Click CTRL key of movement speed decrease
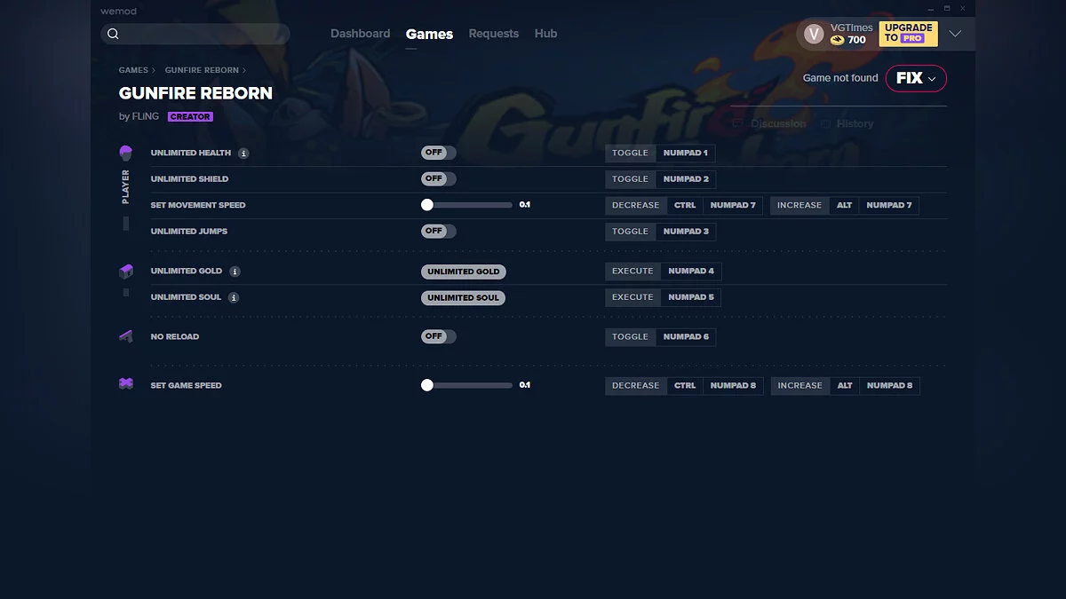 pos(685,205)
